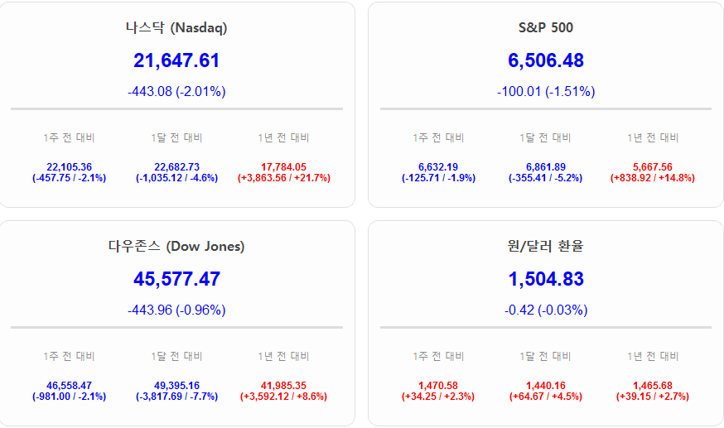Image resolution: width=724 pixels, height=428 pixels.
Task: Click Dow Jones change -443.96 (-0.96%)
Action: (176, 310)
